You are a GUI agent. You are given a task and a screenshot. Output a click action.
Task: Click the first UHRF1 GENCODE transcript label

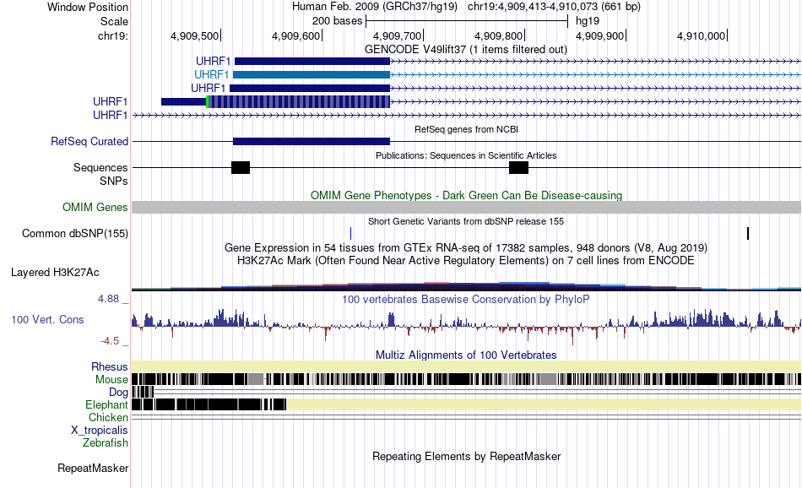[x=214, y=62]
